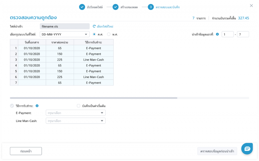Select the พ.ศ. year radio button
The width and height of the screenshot is (259, 161).
[x=109, y=34]
